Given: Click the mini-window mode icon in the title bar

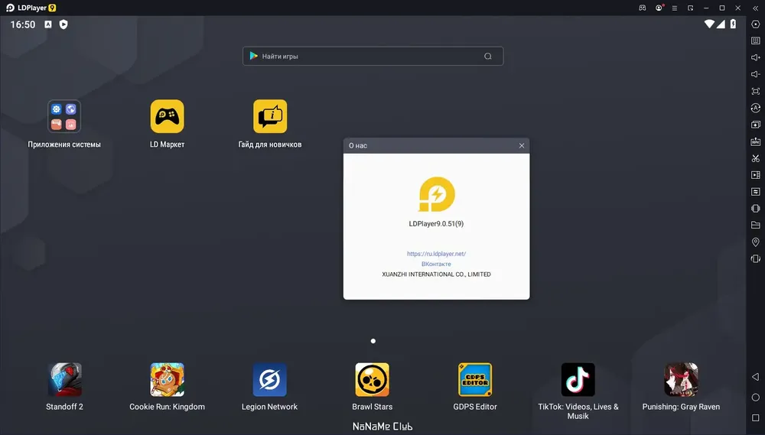Looking at the screenshot, I should click(x=690, y=8).
